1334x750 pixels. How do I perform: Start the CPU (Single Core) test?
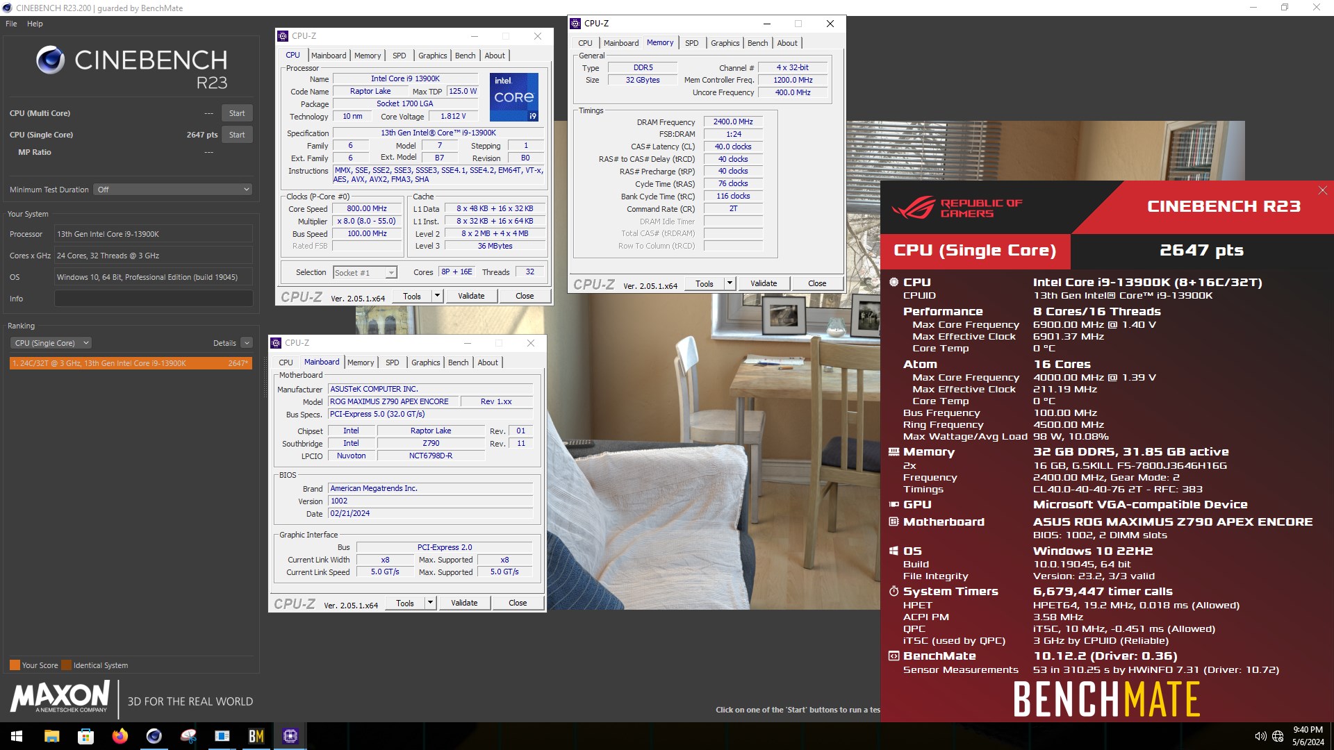[x=237, y=135]
